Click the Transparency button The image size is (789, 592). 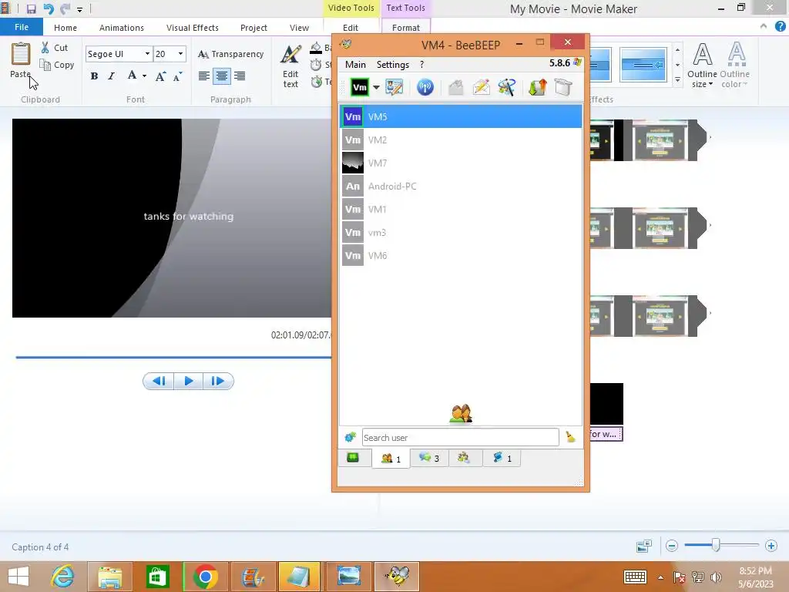click(230, 54)
